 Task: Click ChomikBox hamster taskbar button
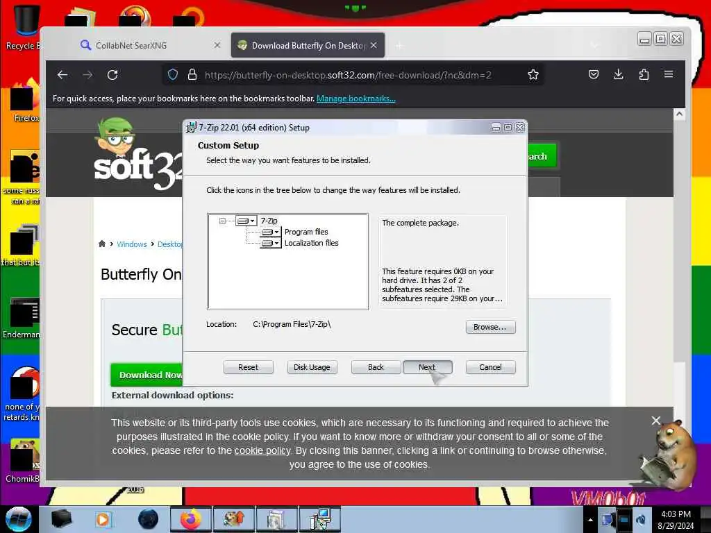234,519
